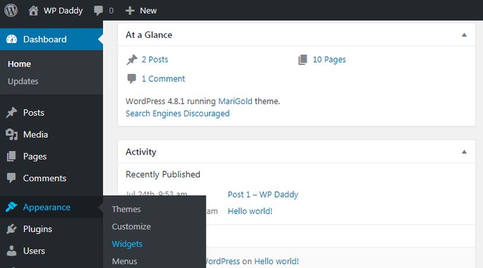483x268 pixels.
Task: Go to Plugins in the sidebar
Action: click(38, 229)
